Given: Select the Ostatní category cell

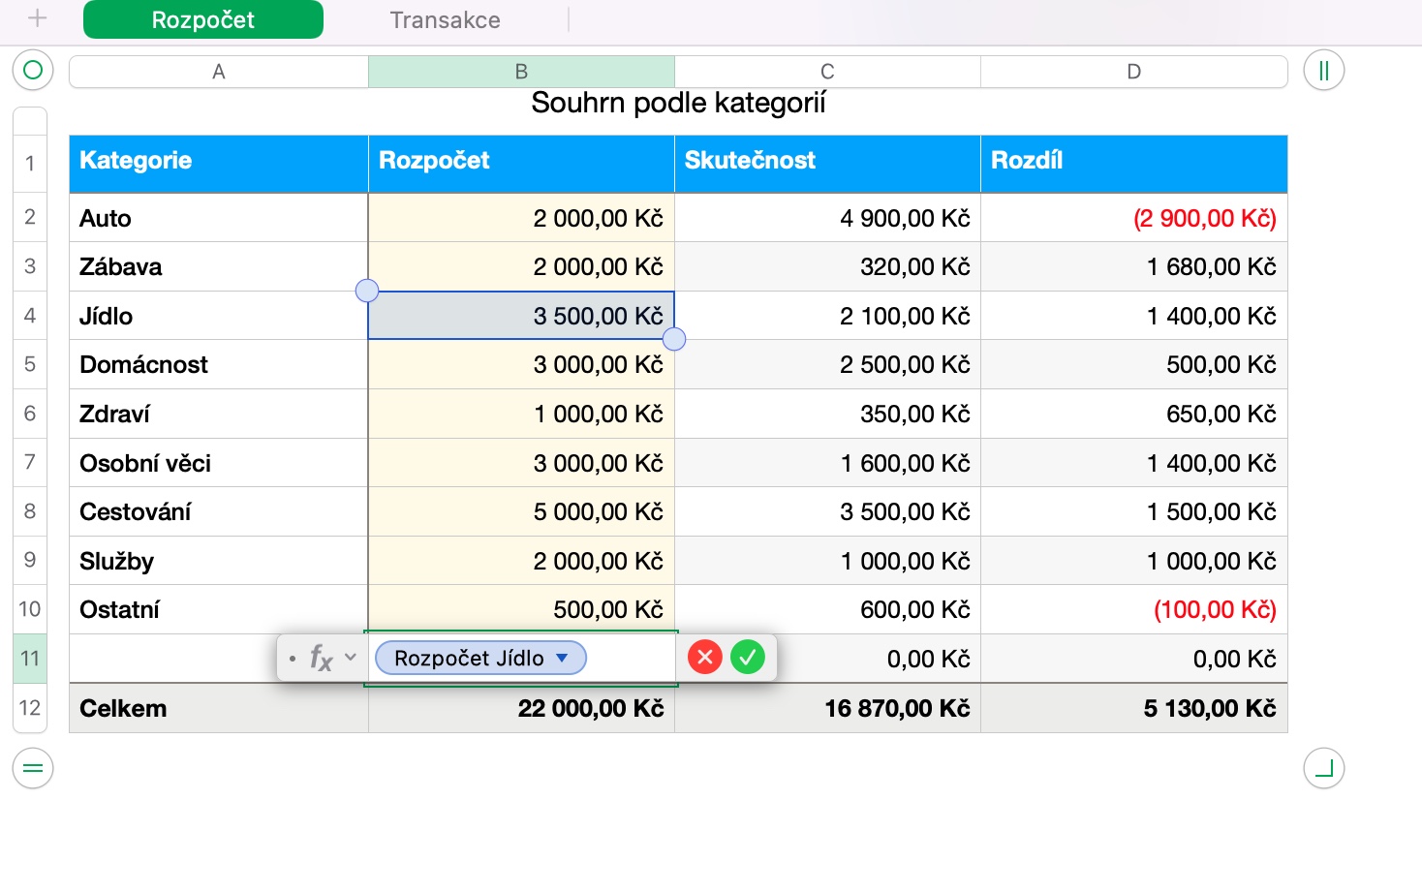Looking at the screenshot, I should 219,609.
